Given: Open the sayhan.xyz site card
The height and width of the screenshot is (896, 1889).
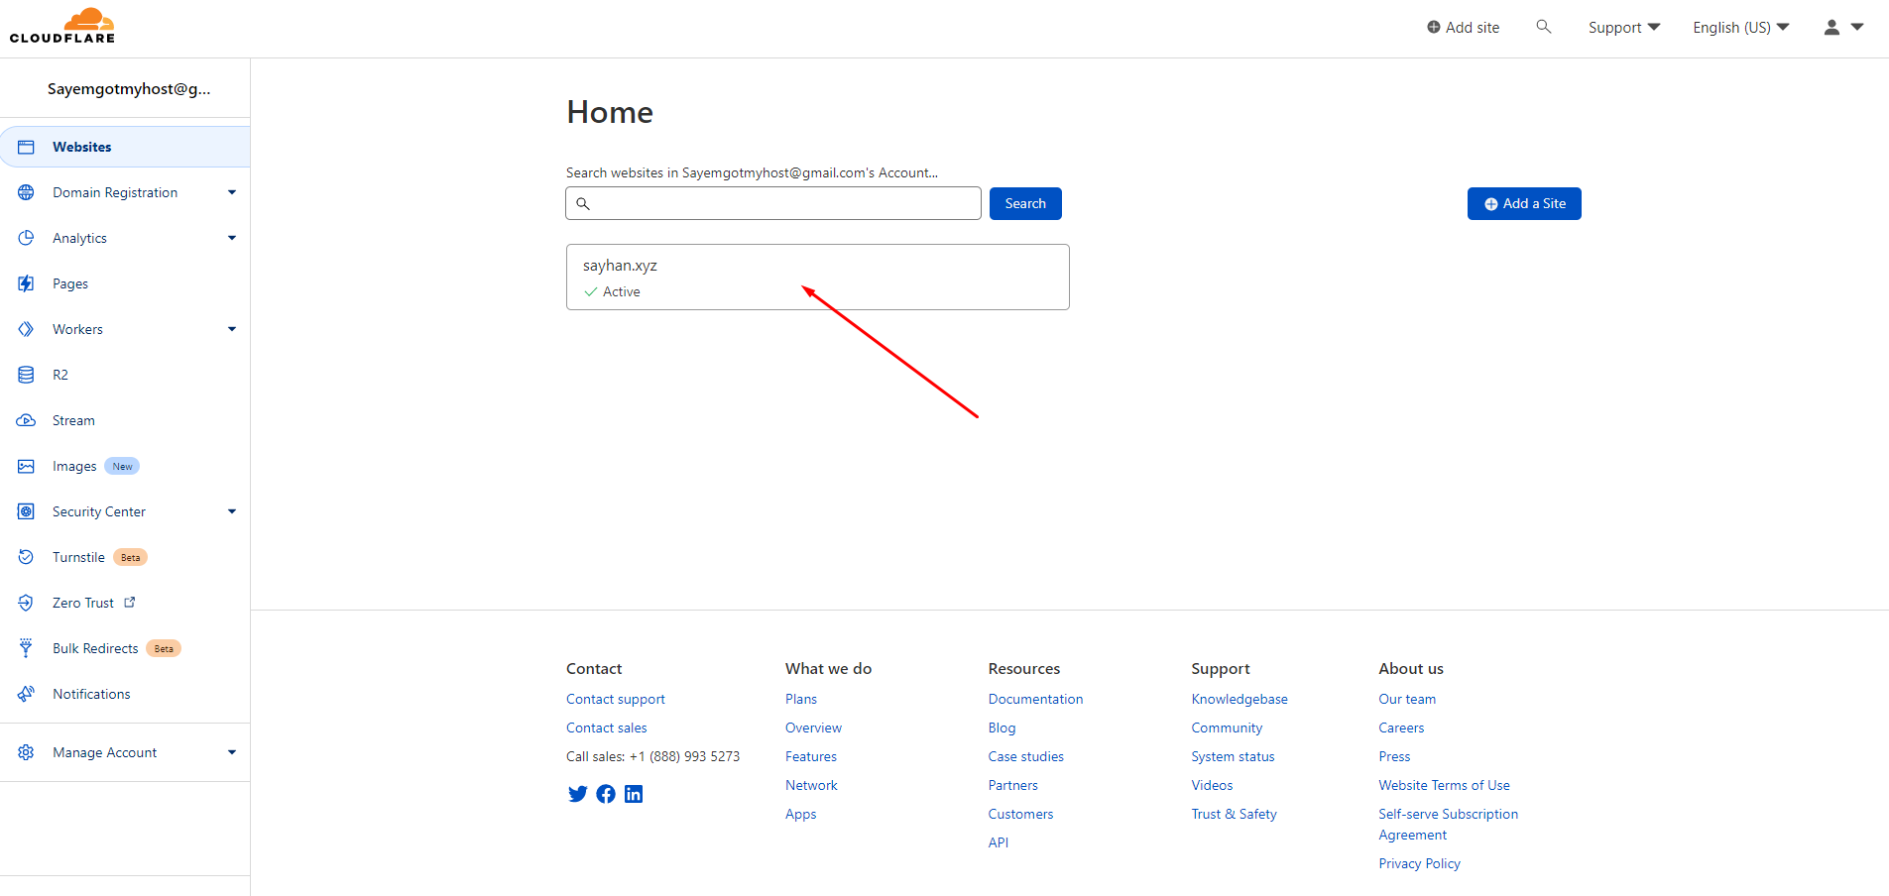Looking at the screenshot, I should pos(817,277).
